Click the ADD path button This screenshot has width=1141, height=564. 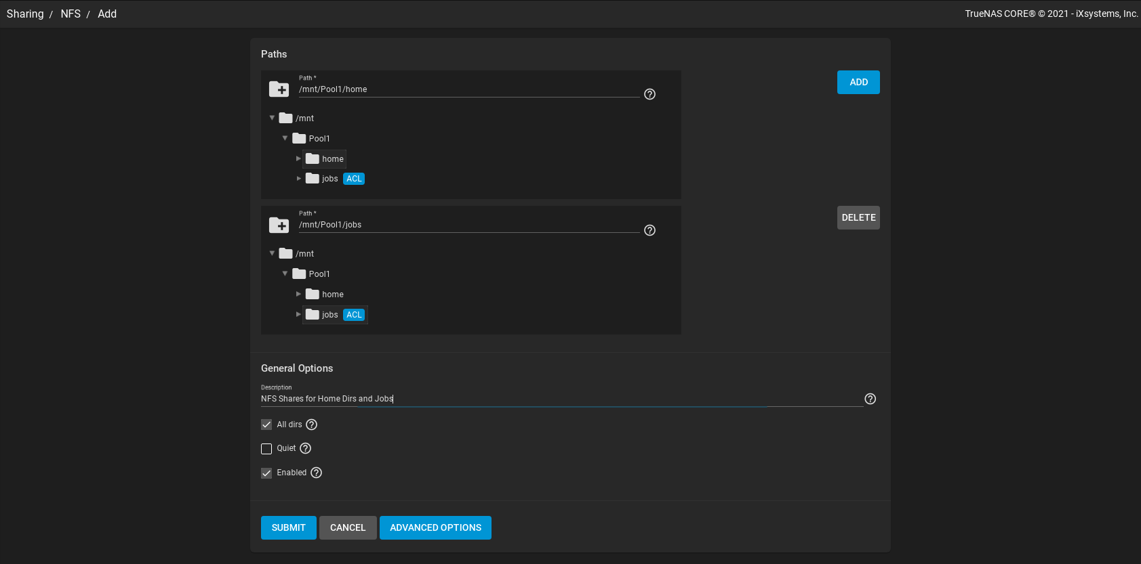[x=858, y=82]
